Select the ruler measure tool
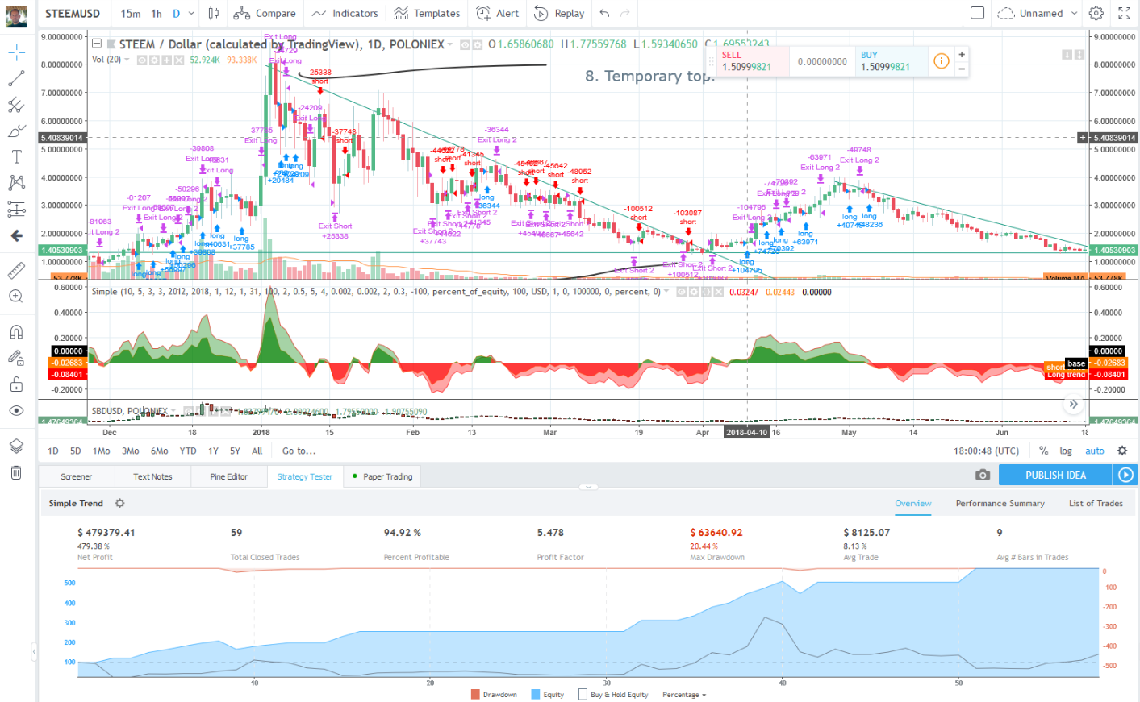 tap(16, 270)
